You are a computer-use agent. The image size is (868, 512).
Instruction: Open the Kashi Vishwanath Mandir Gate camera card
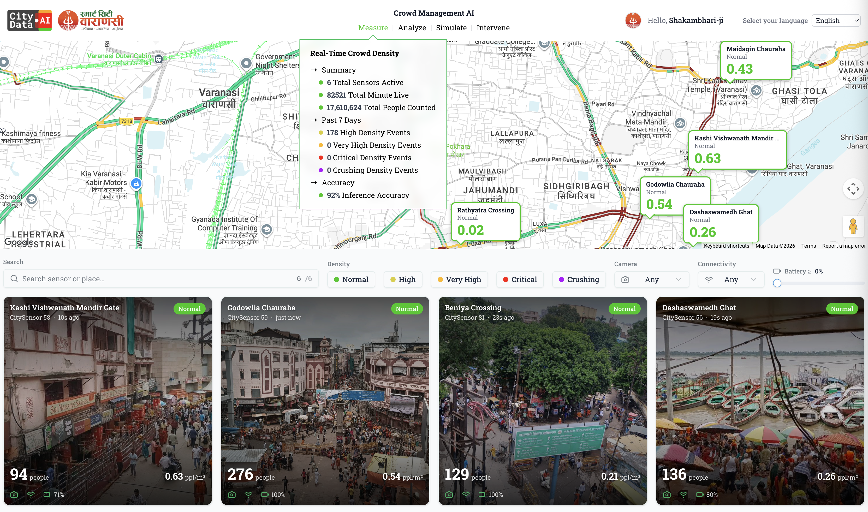108,401
